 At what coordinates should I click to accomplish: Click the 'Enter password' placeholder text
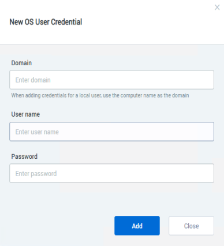[x=36, y=174]
